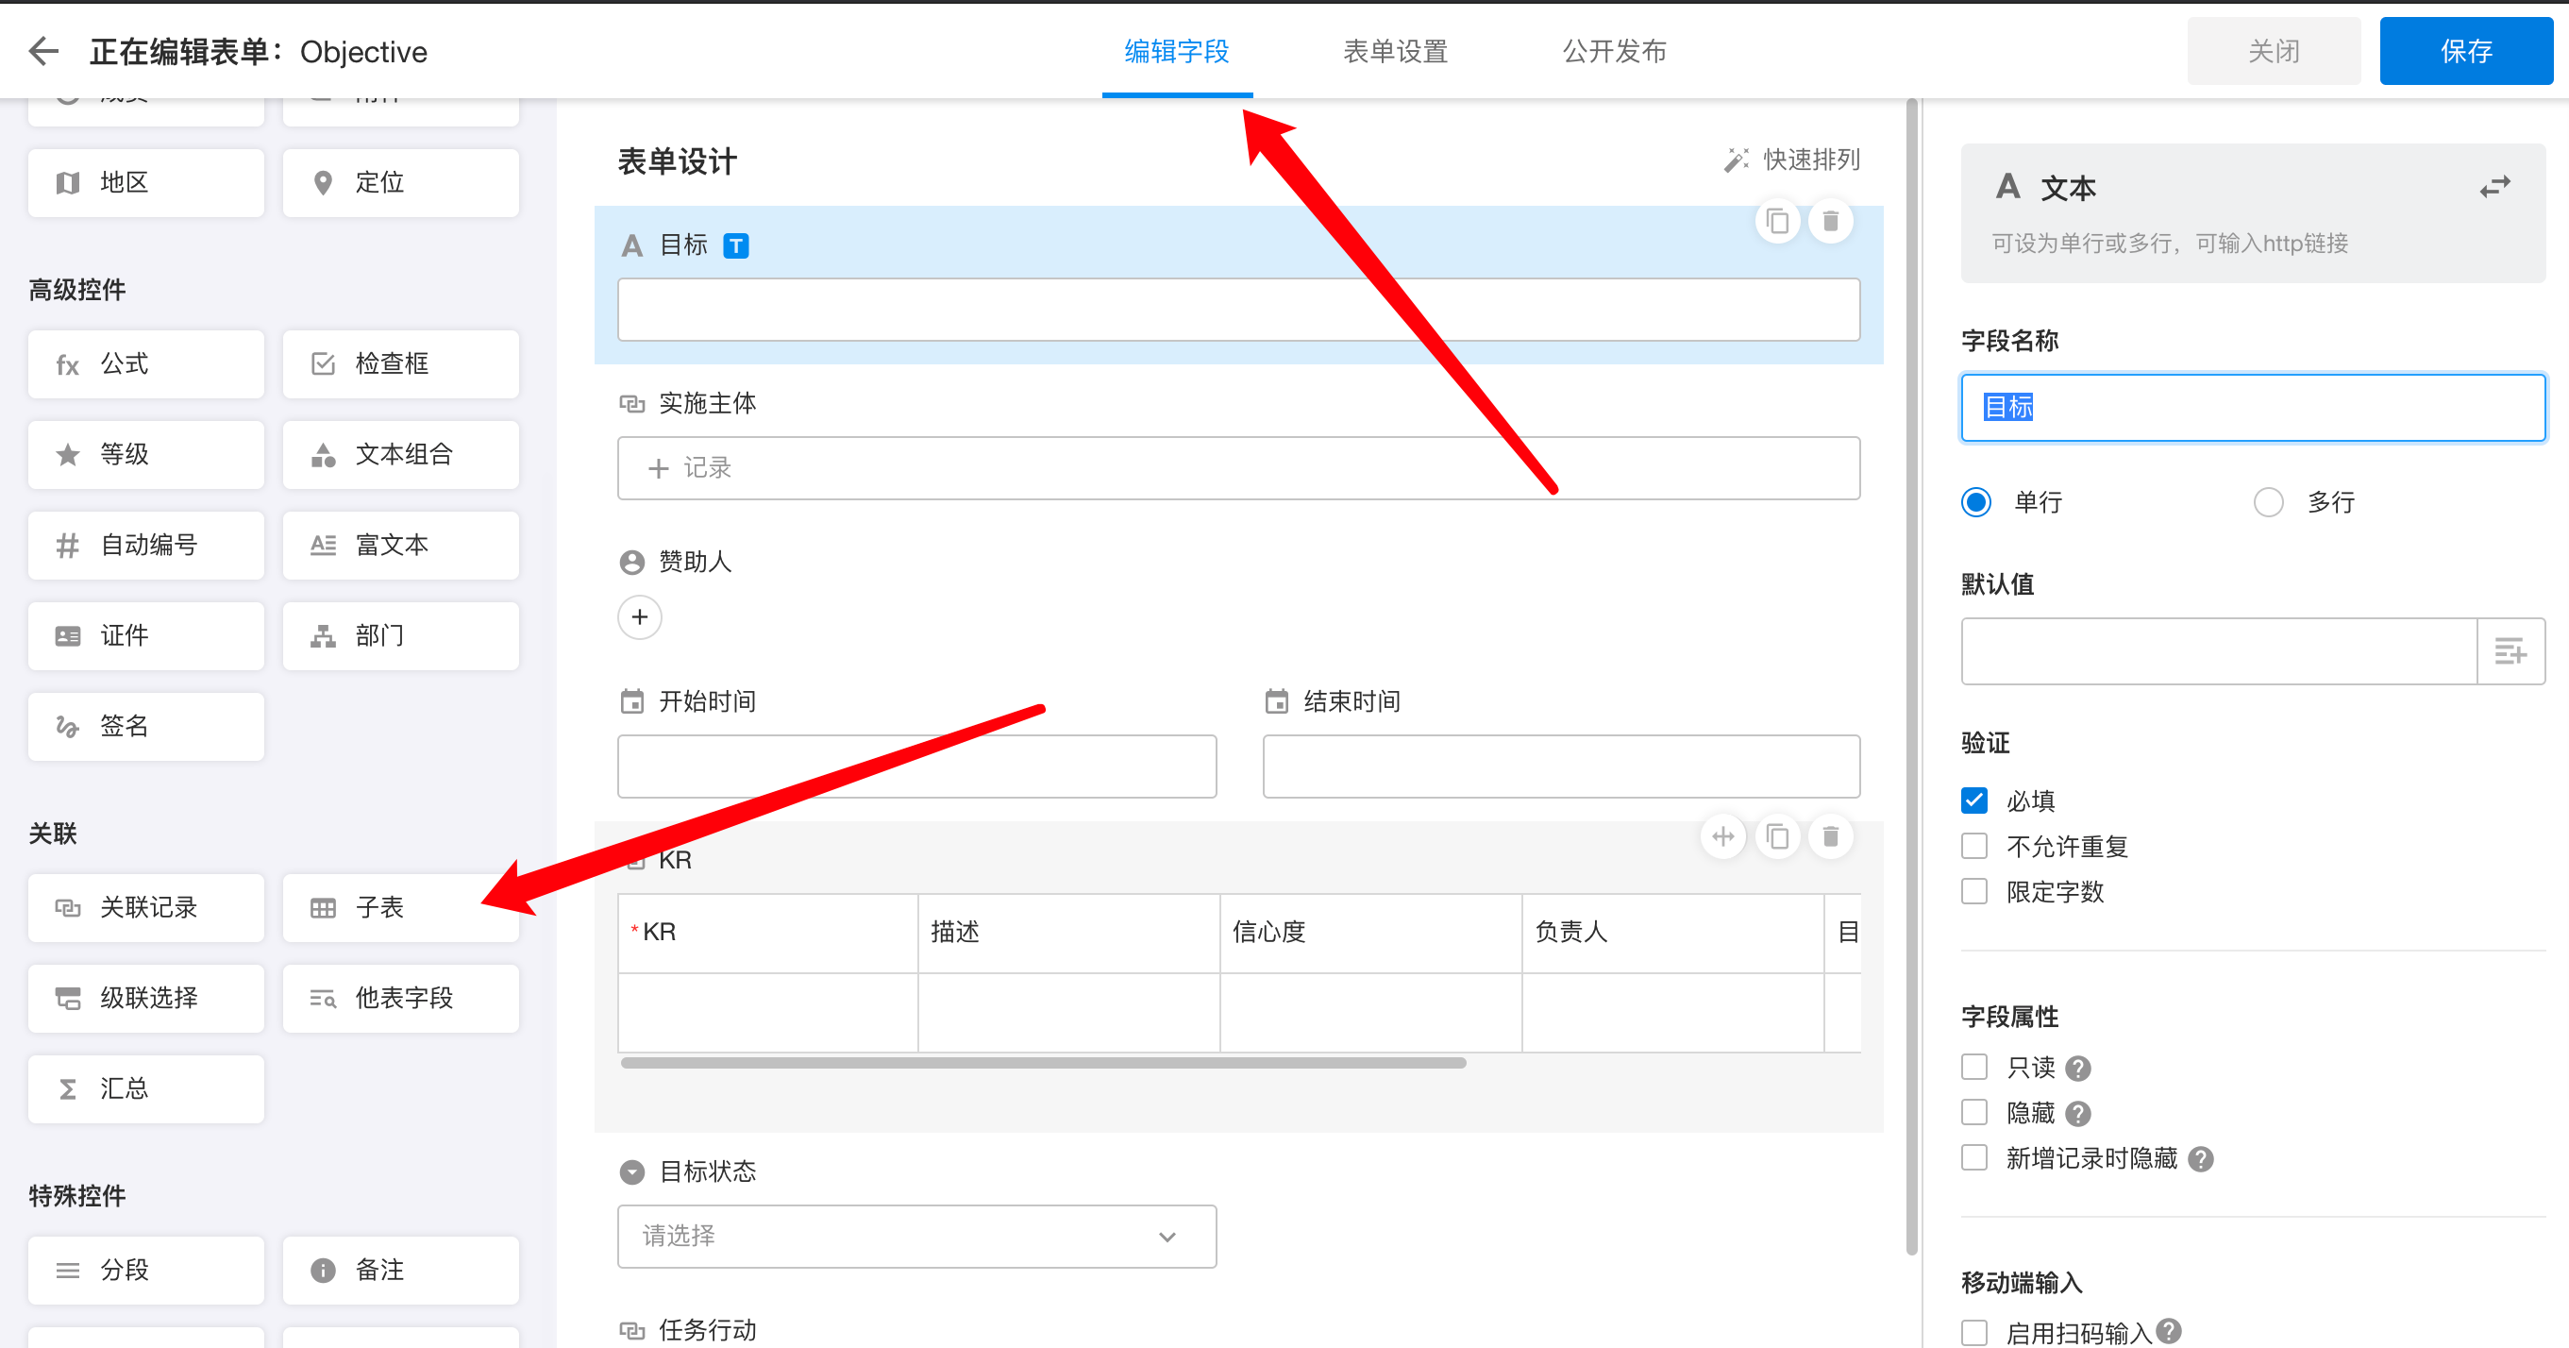Click the 级联选择 control
Image resolution: width=2569 pixels, height=1348 pixels.
[145, 998]
